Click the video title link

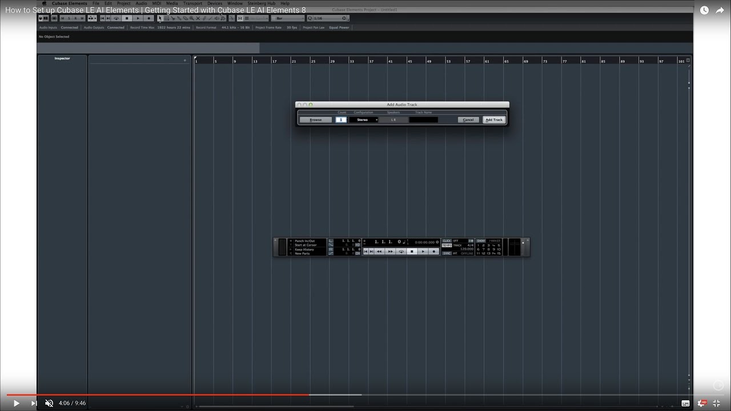[x=155, y=10]
